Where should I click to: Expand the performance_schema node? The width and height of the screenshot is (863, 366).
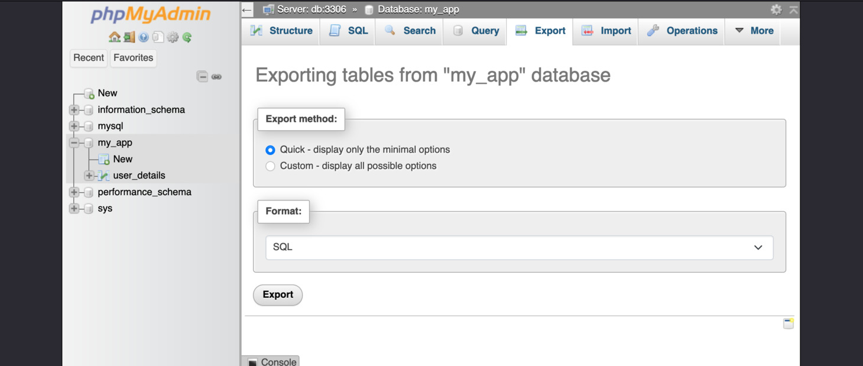(x=74, y=192)
